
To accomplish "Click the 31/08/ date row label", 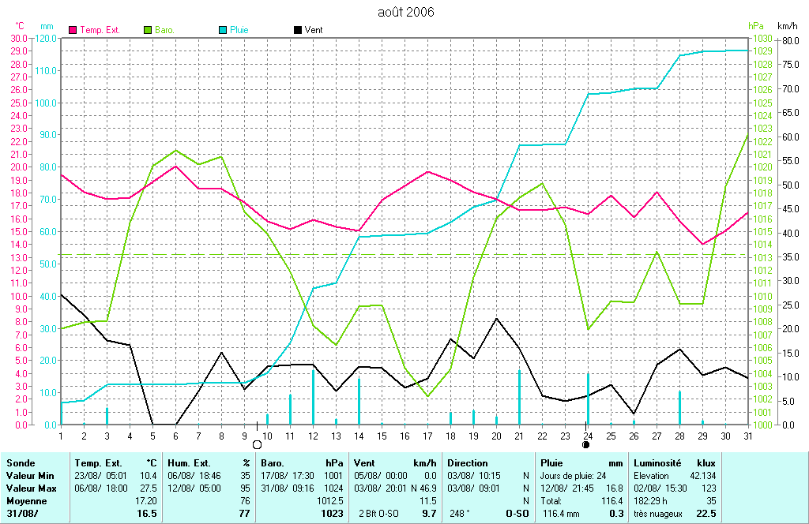I will point(22,514).
